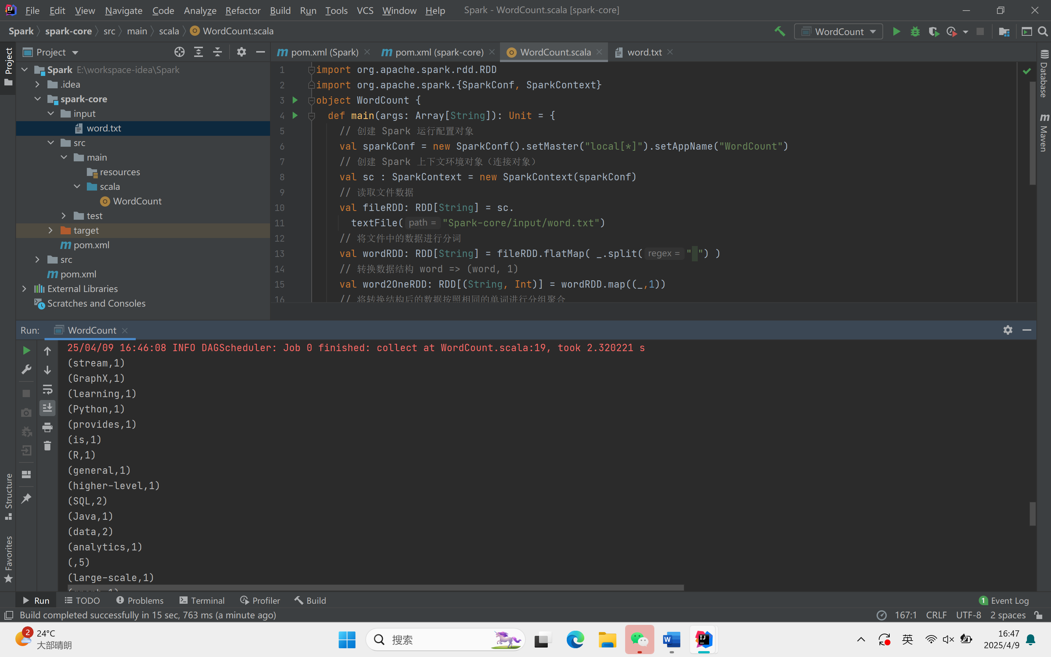The height and width of the screenshot is (657, 1051).
Task: Collapse the spark-core module
Action: [x=38, y=99]
